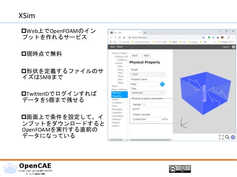
Task: Click the Log in link
Action: click(x=225, y=47)
